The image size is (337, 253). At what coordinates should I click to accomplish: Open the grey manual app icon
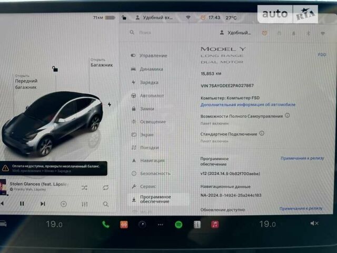point(197,225)
